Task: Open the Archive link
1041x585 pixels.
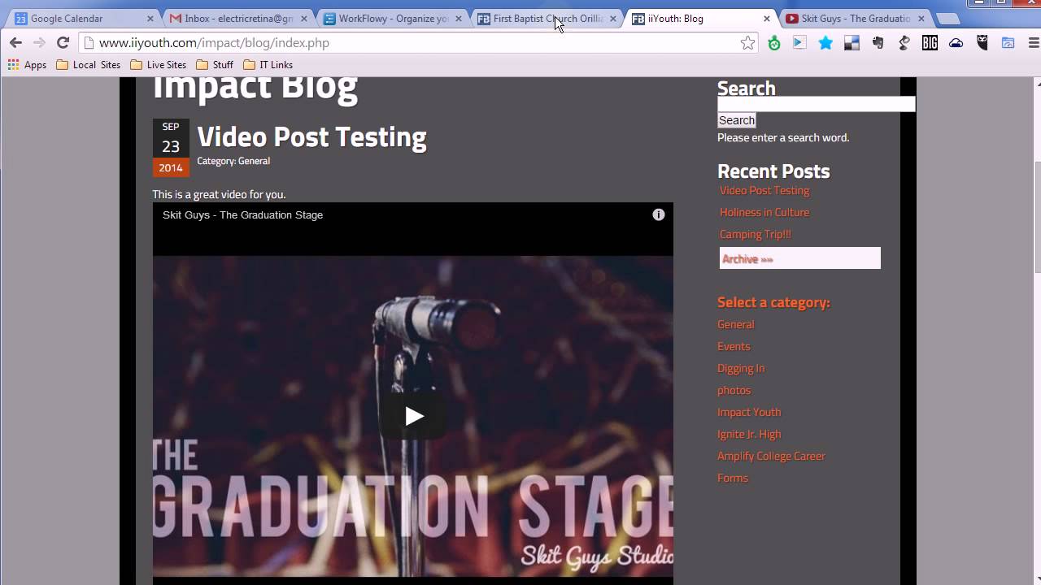Action: pyautogui.click(x=799, y=258)
